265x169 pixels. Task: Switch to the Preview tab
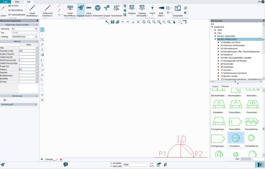pyautogui.click(x=225, y=86)
